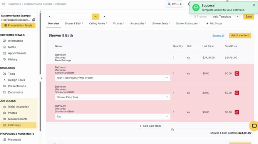Close the Success notification

coord(254,5)
